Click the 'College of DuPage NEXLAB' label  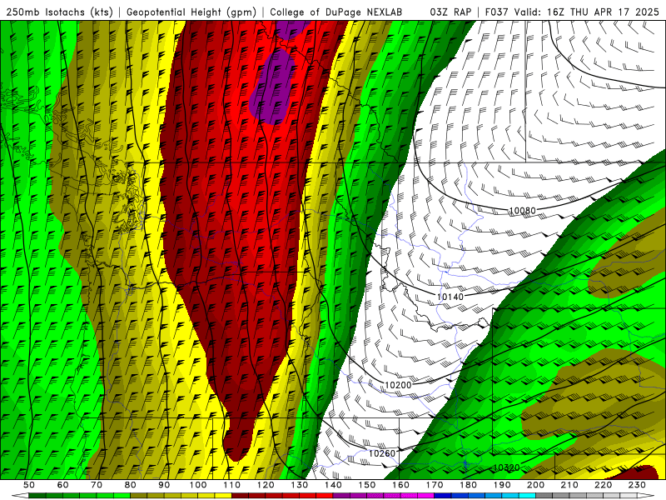(335, 12)
